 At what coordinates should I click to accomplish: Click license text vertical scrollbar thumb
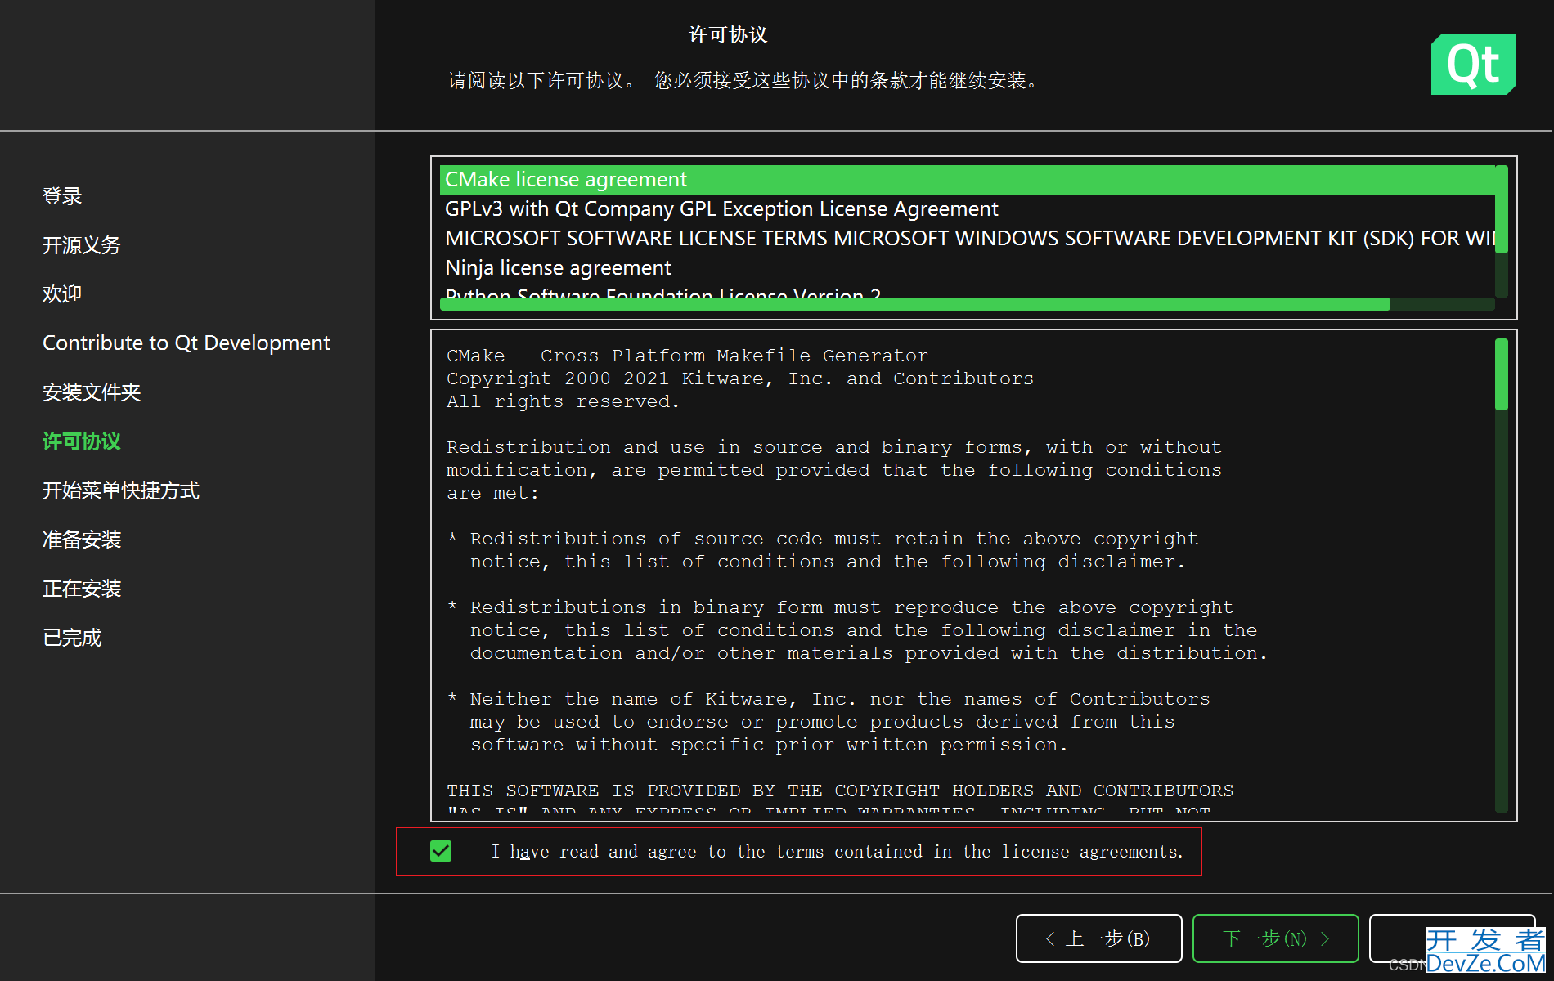click(1502, 374)
